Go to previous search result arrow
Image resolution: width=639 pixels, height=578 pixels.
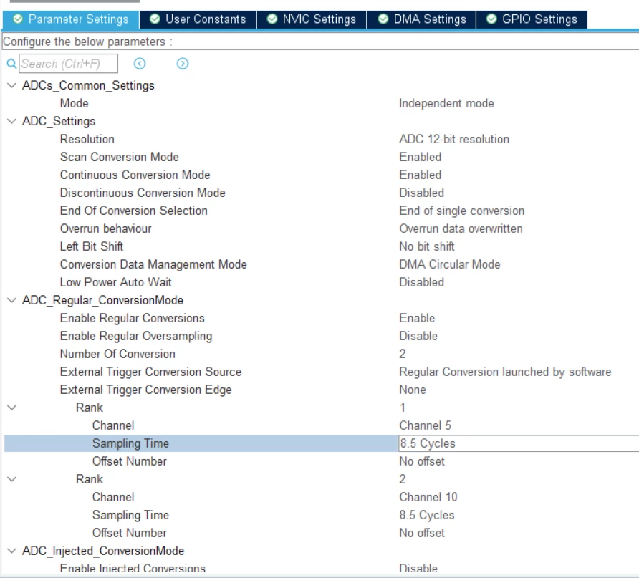click(x=140, y=64)
